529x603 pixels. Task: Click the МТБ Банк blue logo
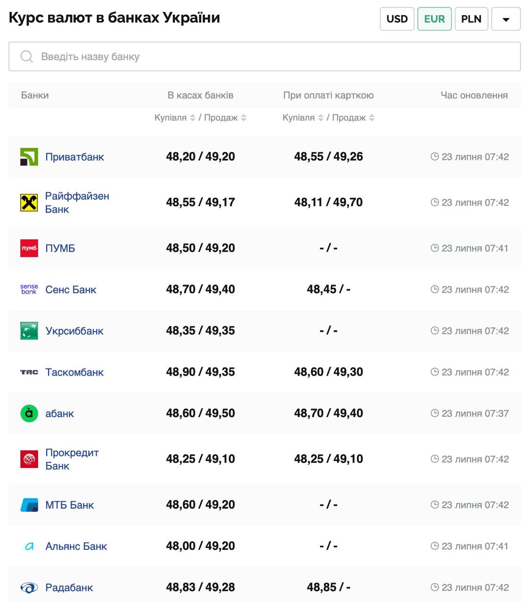tap(29, 505)
